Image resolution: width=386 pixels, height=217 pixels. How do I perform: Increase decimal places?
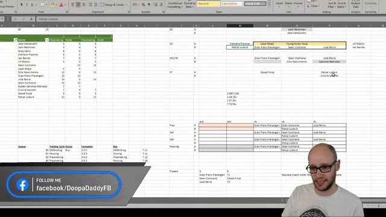pos(156,5)
